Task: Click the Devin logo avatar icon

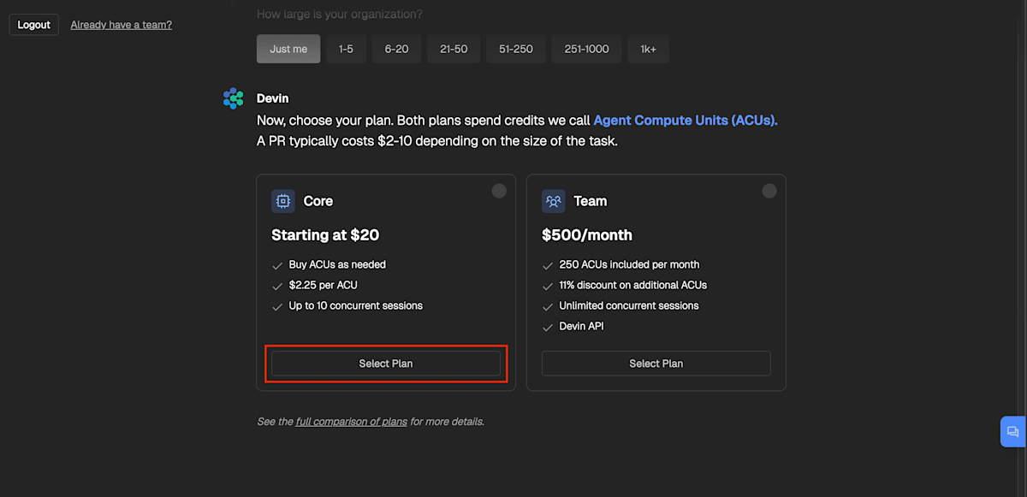Action: coord(233,98)
